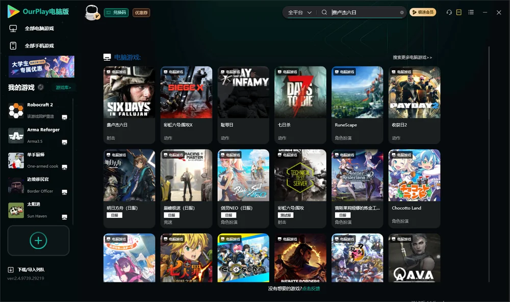Click the Border Officer game icon
The image size is (510, 302).
(16, 186)
